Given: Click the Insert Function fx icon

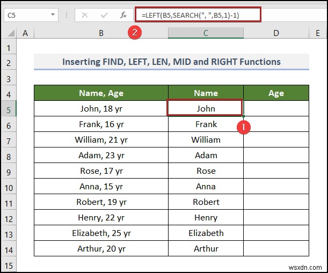Looking at the screenshot, I should 123,15.
